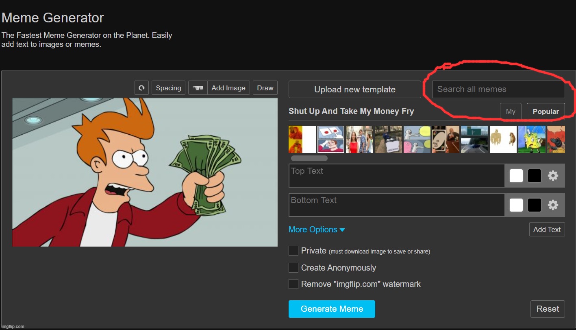Click the "Shut Up And Take My Money Fry" title
The image size is (576, 330).
[x=351, y=111]
